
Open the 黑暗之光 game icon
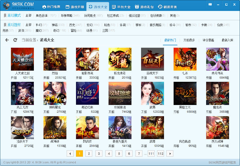(185, 93)
